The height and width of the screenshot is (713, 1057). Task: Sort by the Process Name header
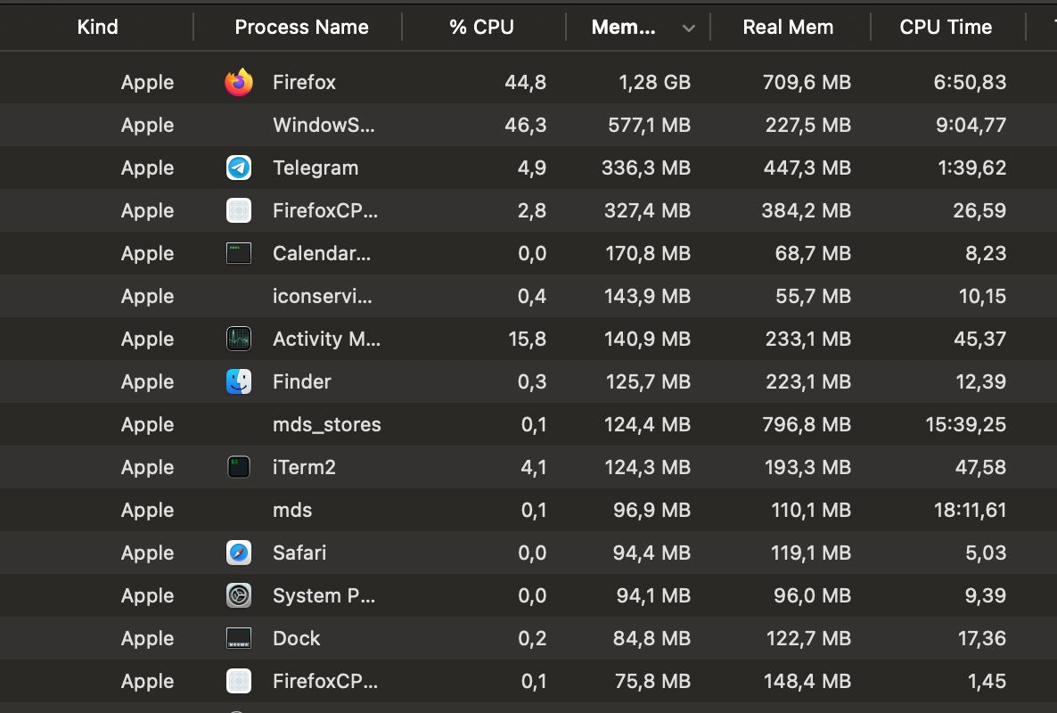click(301, 28)
